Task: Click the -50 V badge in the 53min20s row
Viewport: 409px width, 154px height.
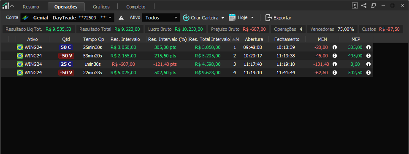Action: point(66,56)
